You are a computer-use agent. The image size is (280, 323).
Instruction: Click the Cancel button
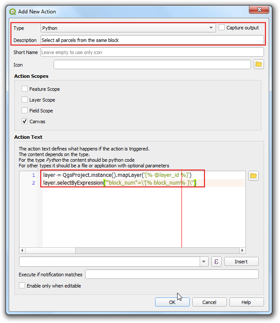[x=209, y=302]
